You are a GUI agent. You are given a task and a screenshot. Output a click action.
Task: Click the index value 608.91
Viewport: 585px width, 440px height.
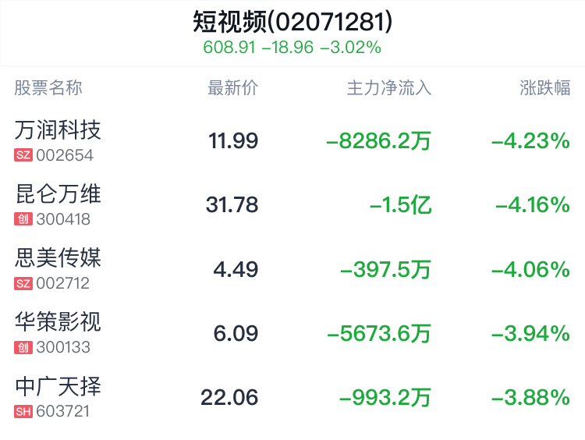229,48
